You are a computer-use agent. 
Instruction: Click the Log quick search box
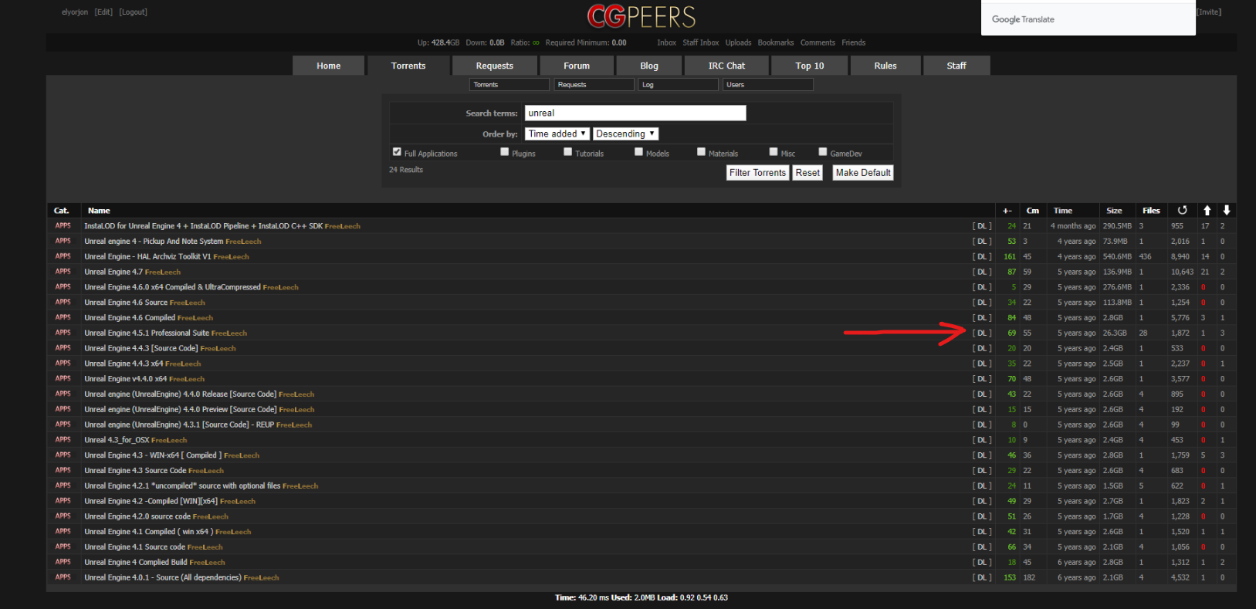(679, 84)
